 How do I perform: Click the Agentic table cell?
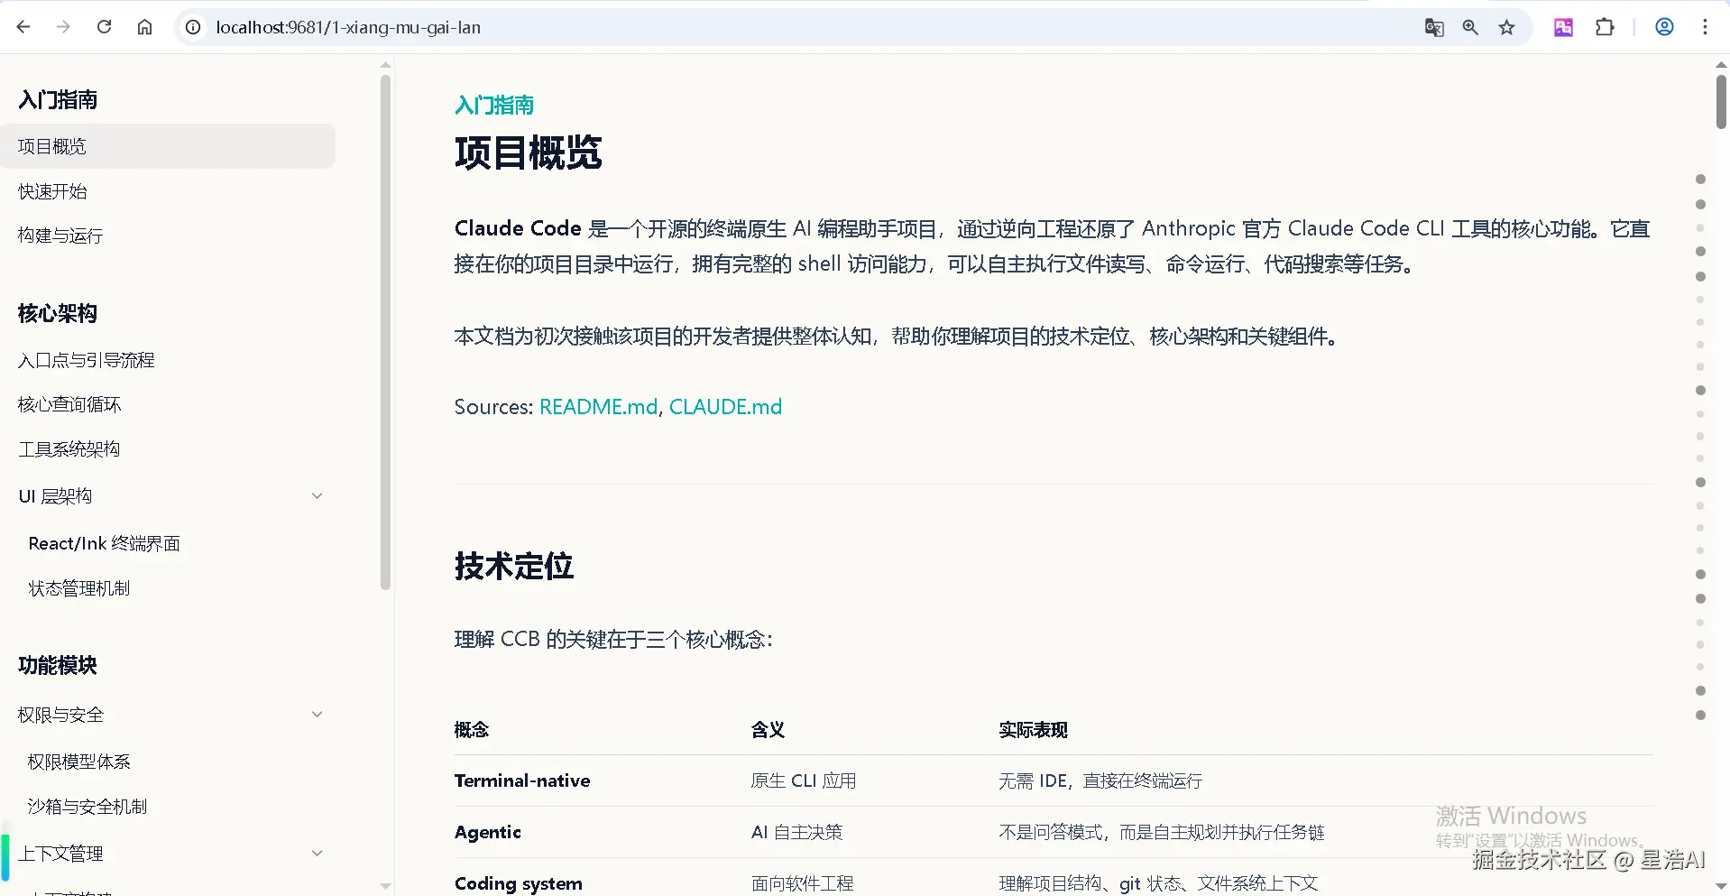click(488, 832)
